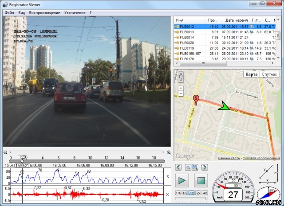Image resolution: width=284 pixels, height=206 pixels.
Task: Click the speedometer gauge
Action: coord(233,187)
